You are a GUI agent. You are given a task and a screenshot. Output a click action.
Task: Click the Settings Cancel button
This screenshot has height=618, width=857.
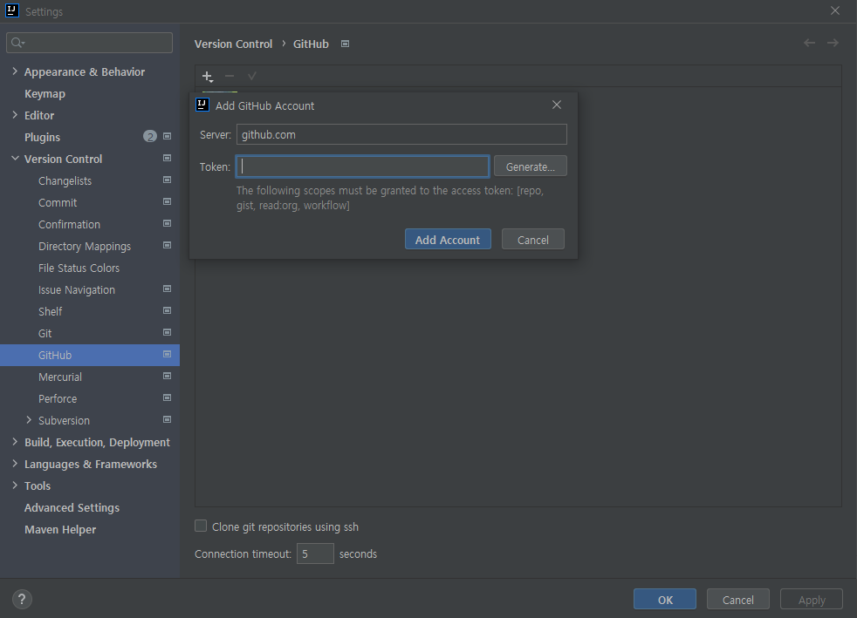[x=737, y=600]
